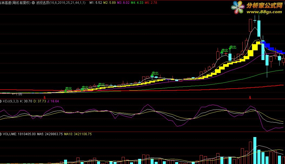
Task: Click the 吉林高速(周线.前复权) chart title
Action: coord(15,3)
